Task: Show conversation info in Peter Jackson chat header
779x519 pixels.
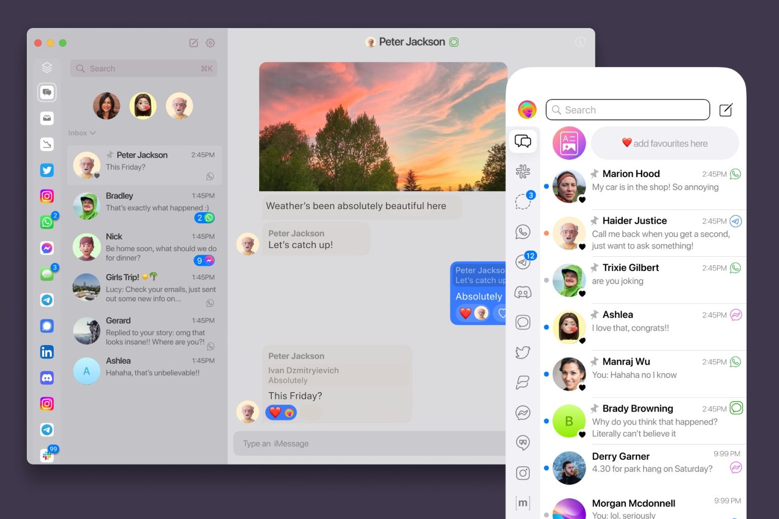Action: (580, 42)
